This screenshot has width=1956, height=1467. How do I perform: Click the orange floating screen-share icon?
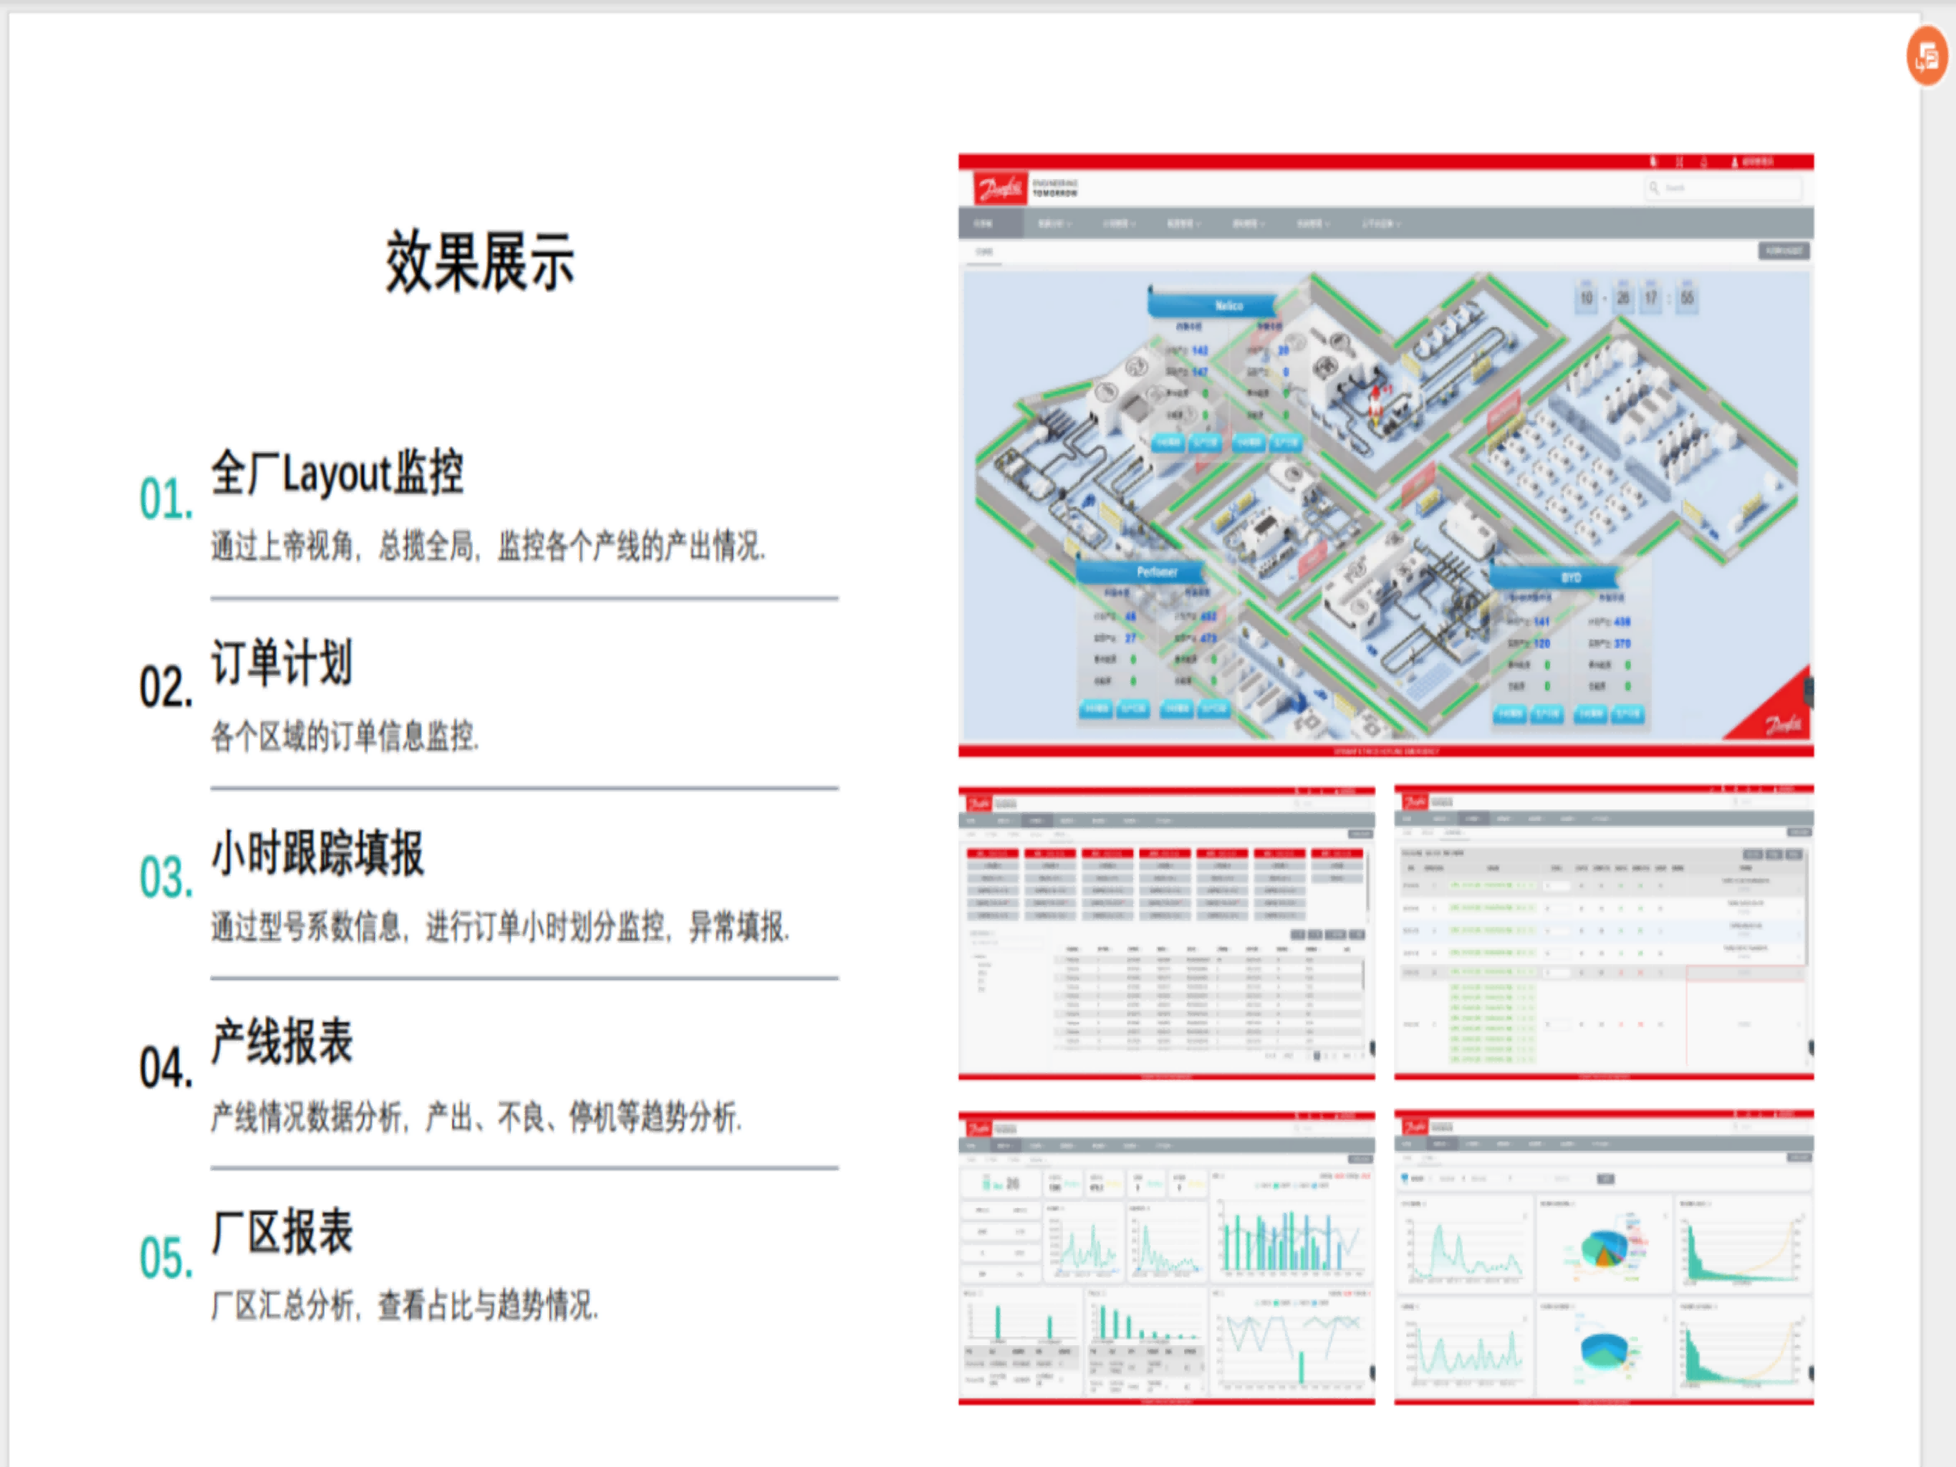[x=1926, y=57]
